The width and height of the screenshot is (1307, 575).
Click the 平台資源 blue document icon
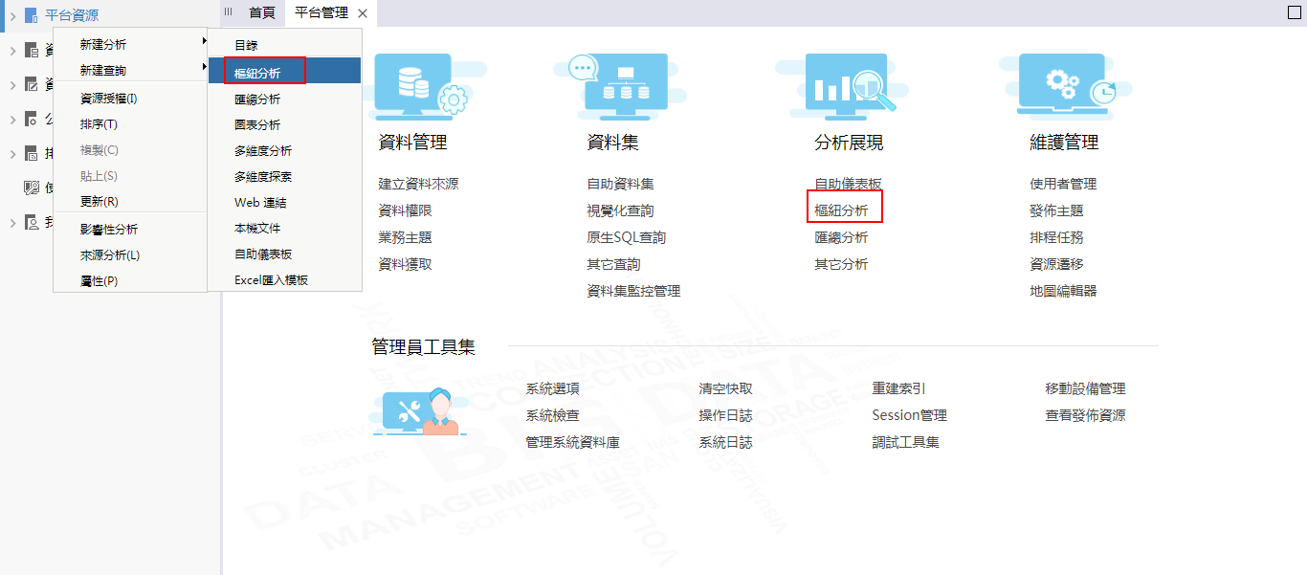(x=31, y=15)
